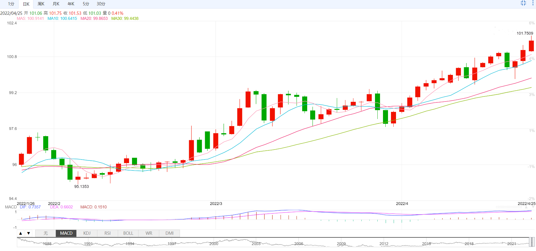Show the 5分 five-minute chart
The image size is (536, 251).
86,4
